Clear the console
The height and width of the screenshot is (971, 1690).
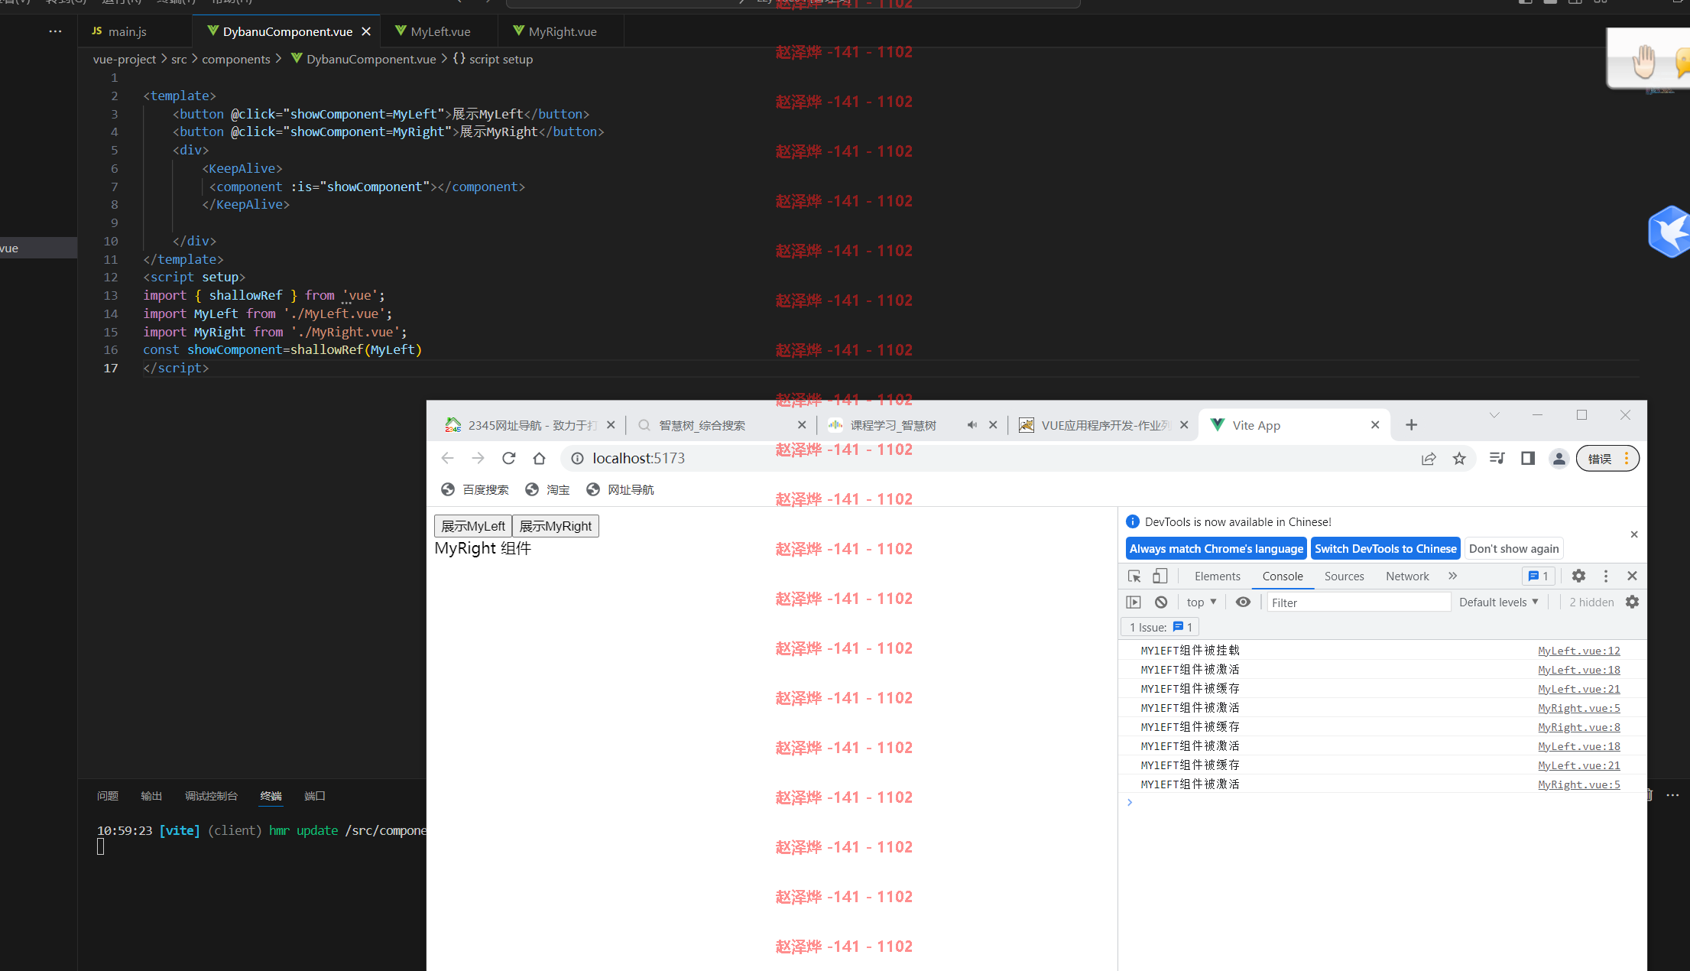click(x=1161, y=602)
